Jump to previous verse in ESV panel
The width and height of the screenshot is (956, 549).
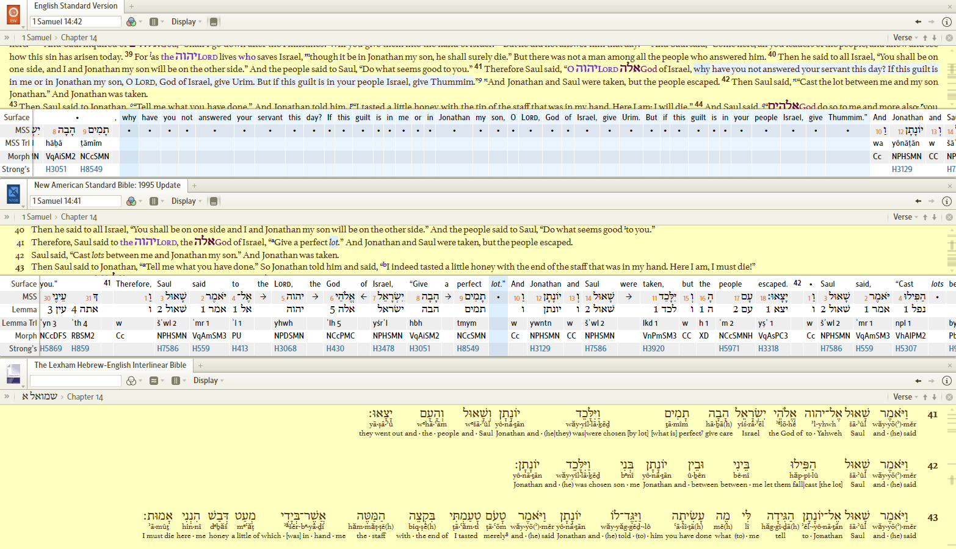(x=925, y=38)
